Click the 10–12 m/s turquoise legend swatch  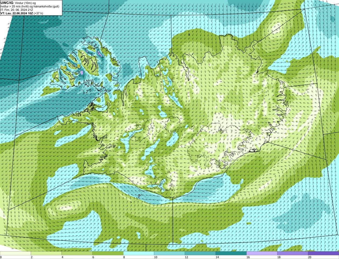click(169, 253)
